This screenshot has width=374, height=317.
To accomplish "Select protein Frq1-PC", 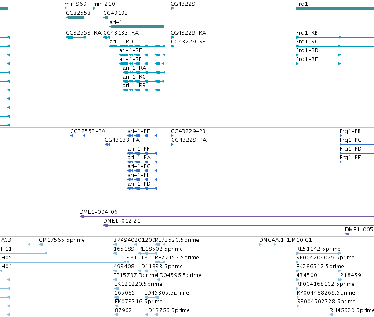I will coord(357,144).
